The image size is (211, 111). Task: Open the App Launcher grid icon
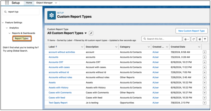tap(7, 3)
